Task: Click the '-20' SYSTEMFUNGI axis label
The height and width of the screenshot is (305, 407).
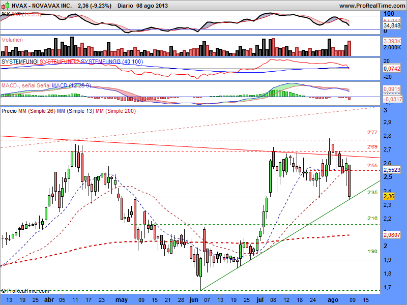Action: click(x=387, y=77)
